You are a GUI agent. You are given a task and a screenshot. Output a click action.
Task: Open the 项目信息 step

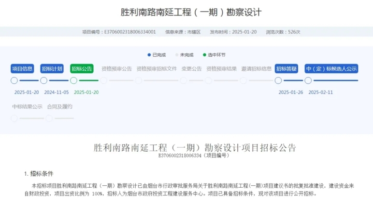[22, 68]
